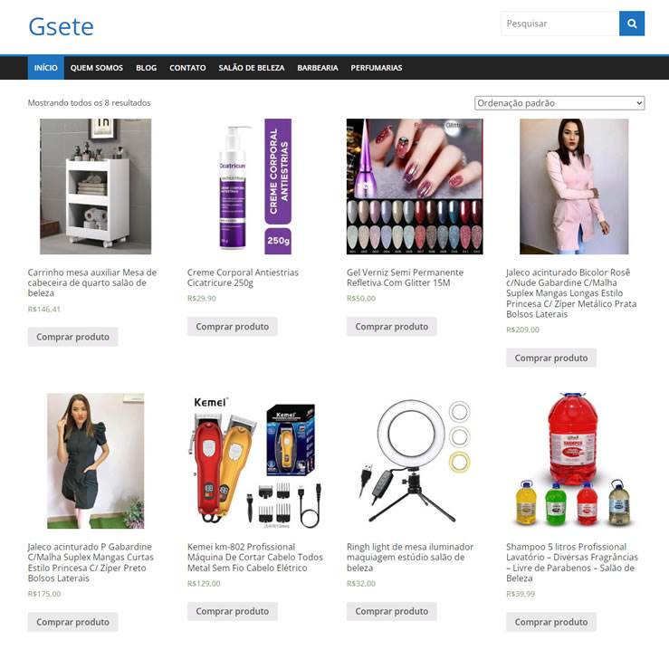Click the blue search magnifier button
The image size is (669, 669).
tap(632, 24)
